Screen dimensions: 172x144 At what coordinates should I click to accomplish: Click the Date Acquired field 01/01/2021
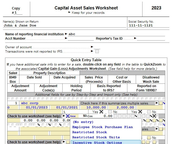coord(65,107)
